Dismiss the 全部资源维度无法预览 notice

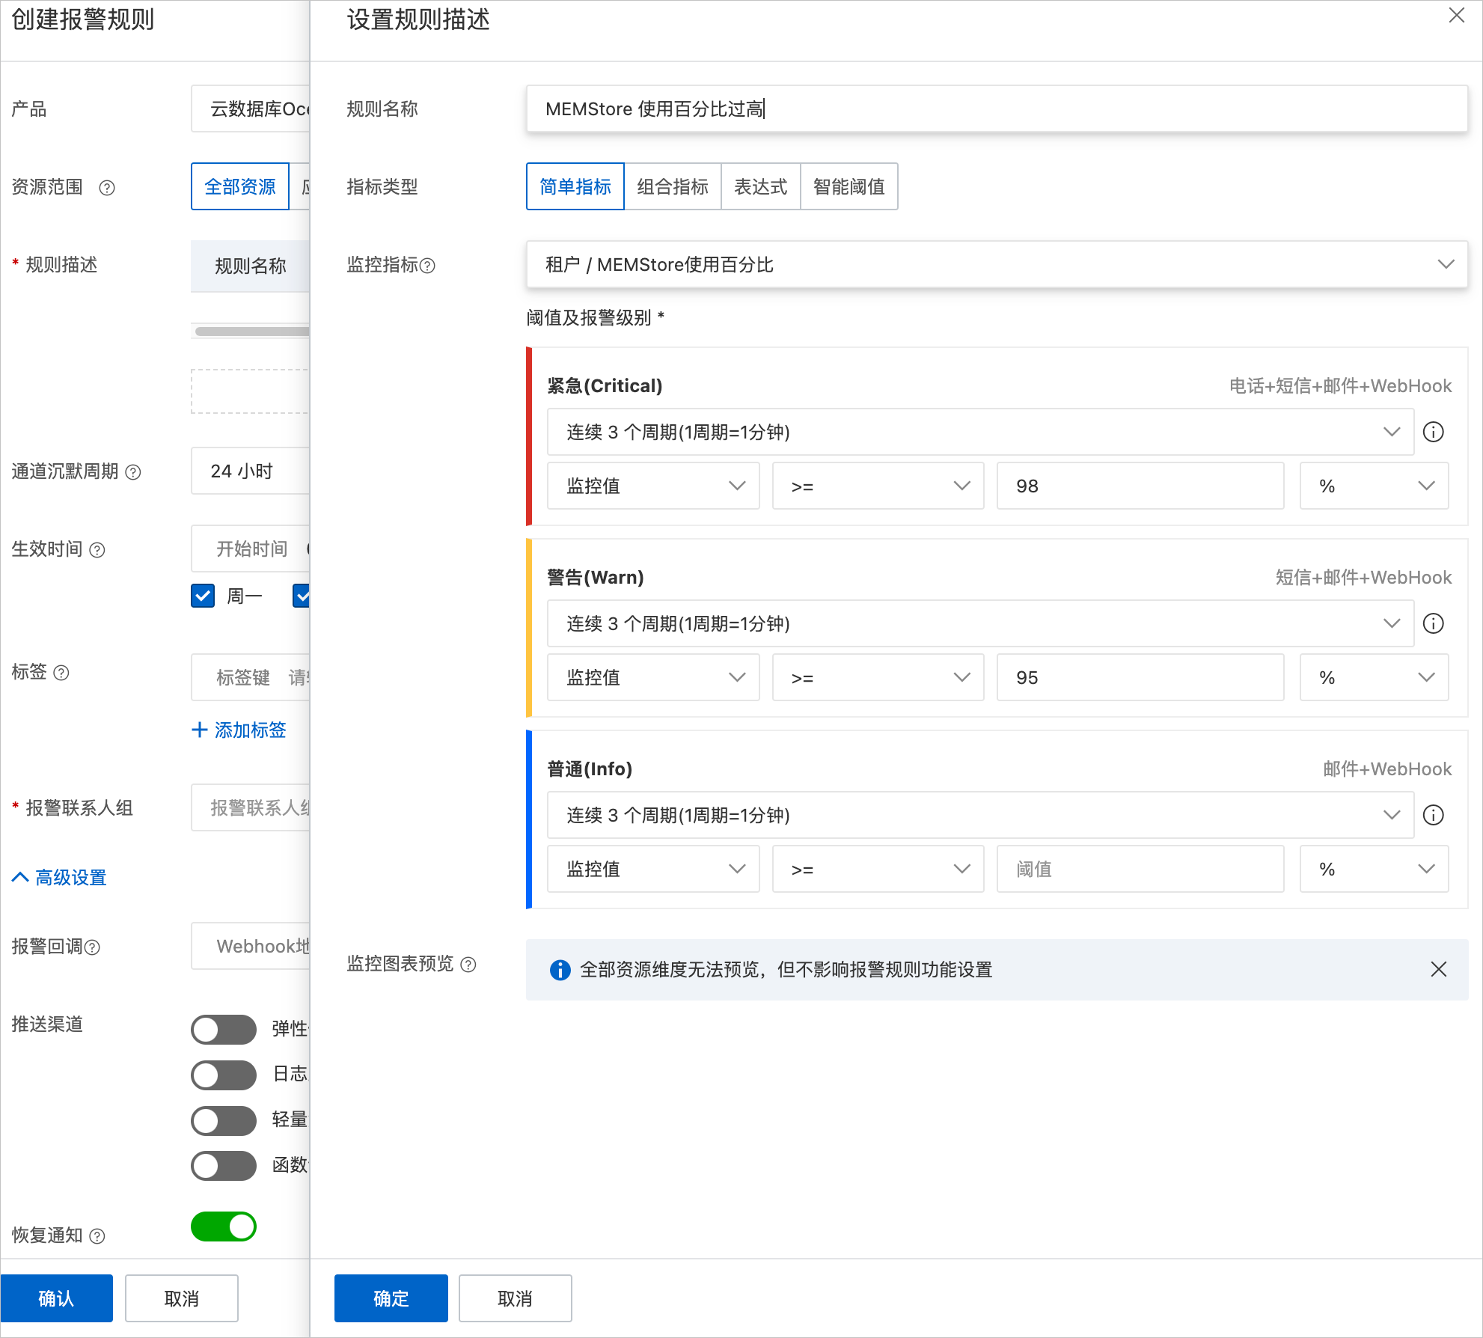click(1438, 969)
